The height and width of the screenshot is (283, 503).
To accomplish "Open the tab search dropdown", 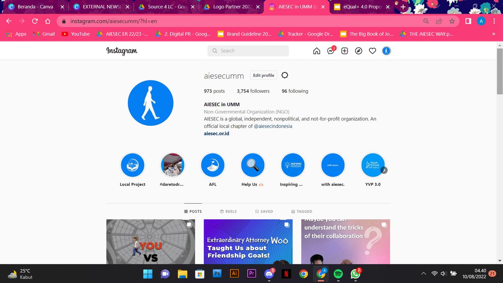I will tap(438, 7).
